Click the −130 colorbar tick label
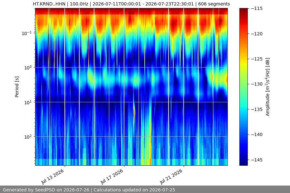The image size is (290, 193). (257, 84)
